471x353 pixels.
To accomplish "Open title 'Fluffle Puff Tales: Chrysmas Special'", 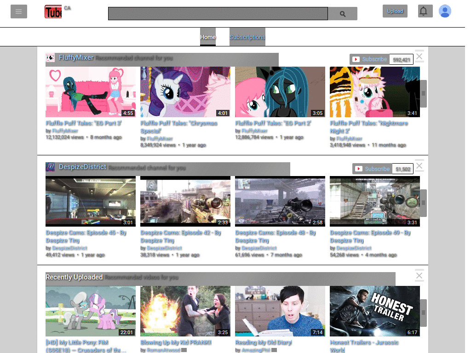I will [x=179, y=127].
